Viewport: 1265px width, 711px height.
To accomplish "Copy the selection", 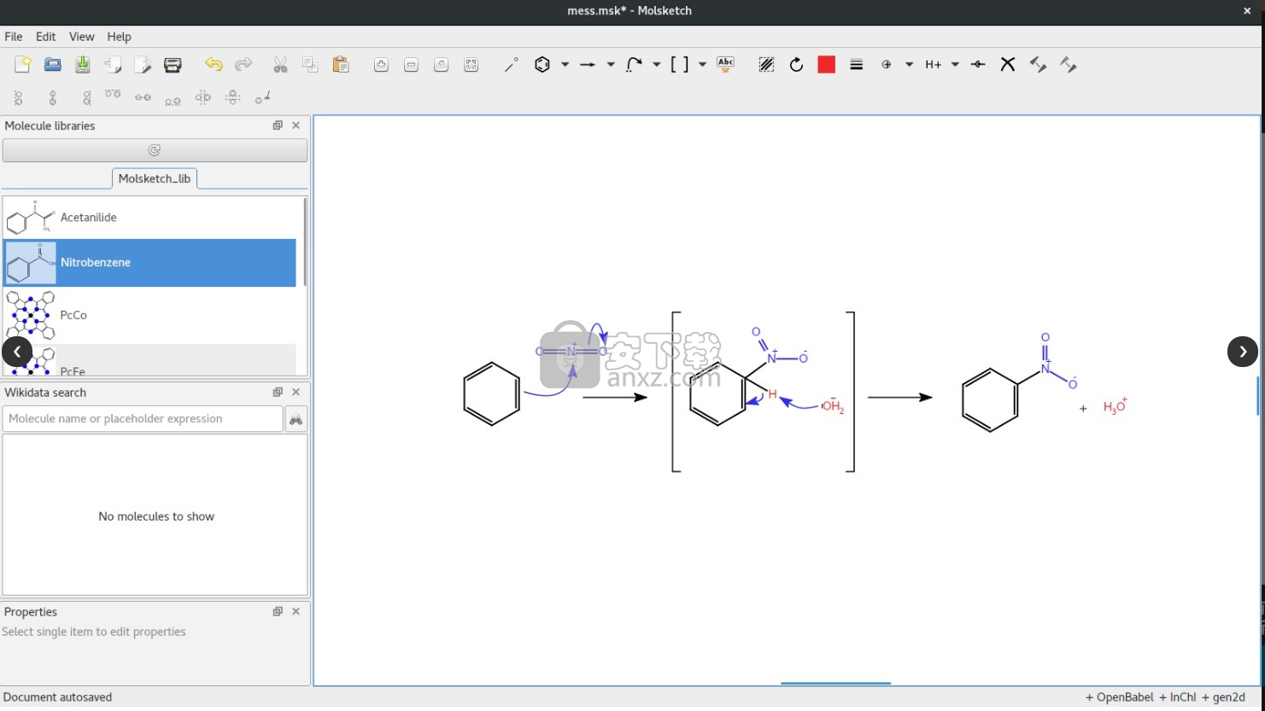I will (x=310, y=65).
